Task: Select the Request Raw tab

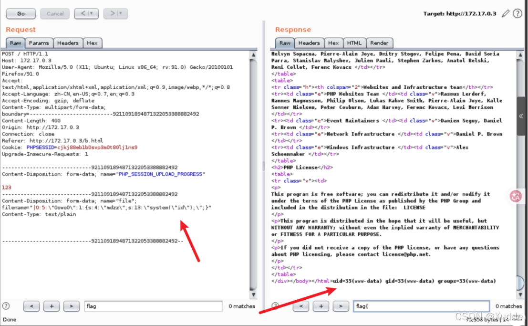Action: coord(15,43)
